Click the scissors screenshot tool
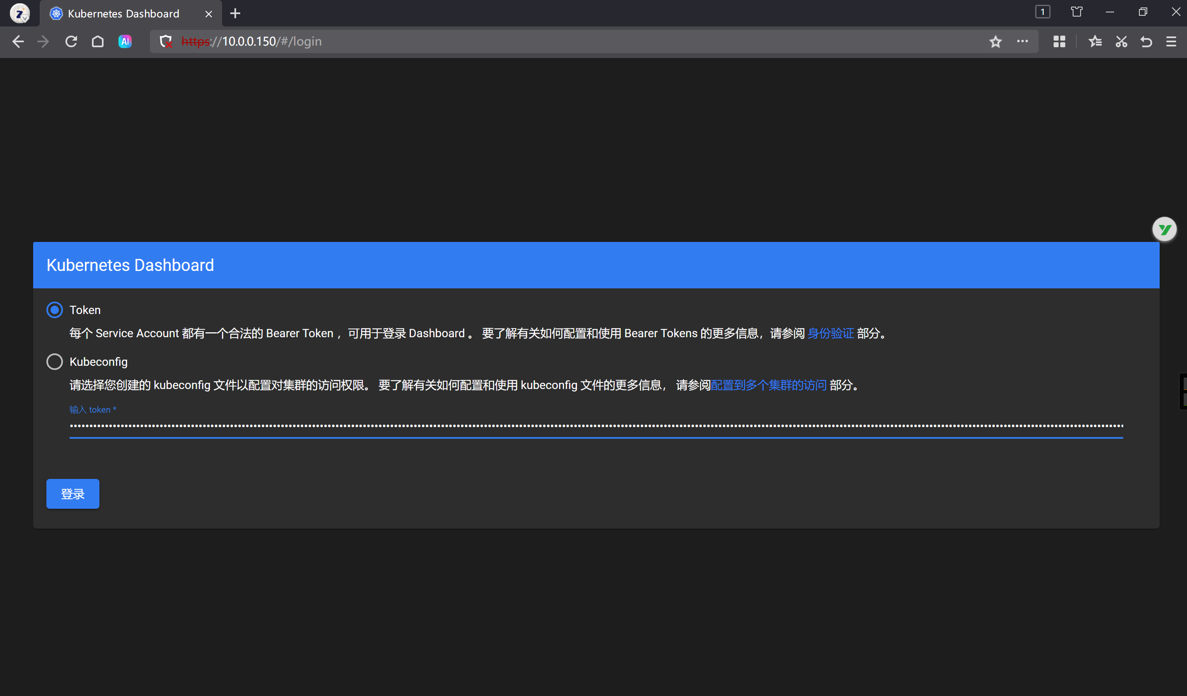Viewport: 1187px width, 696px height. pos(1122,41)
